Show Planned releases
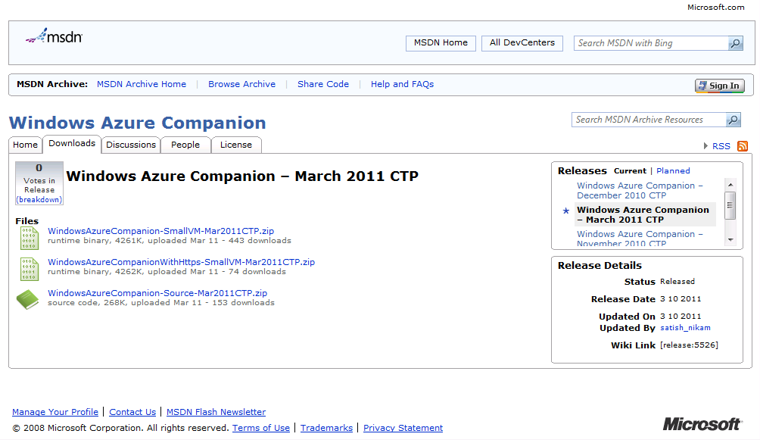This screenshot has width=760, height=440. [x=673, y=170]
